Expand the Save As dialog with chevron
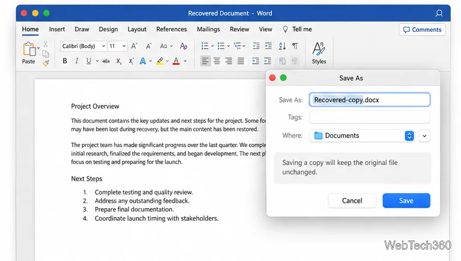This screenshot has height=261, width=461. tap(424, 136)
